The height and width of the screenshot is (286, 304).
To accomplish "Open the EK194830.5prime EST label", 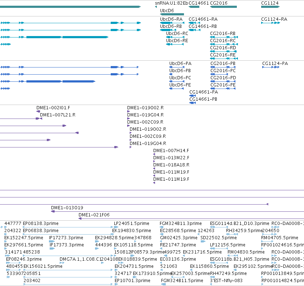I will 131,231.
